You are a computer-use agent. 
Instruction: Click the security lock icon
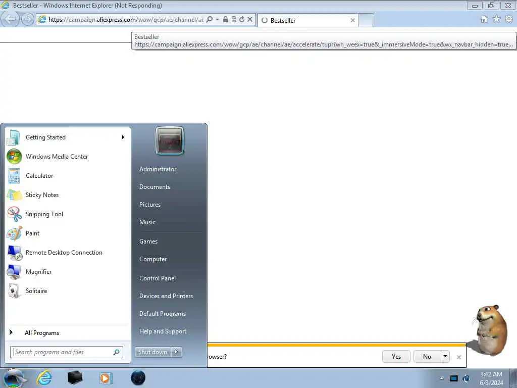pyautogui.click(x=226, y=20)
